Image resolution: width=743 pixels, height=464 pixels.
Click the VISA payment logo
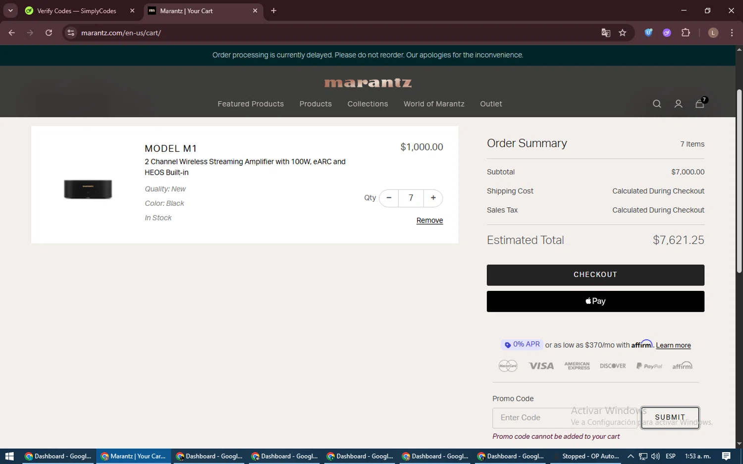coord(541,366)
